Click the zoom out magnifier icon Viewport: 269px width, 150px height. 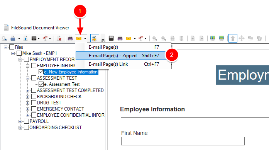coord(164,38)
